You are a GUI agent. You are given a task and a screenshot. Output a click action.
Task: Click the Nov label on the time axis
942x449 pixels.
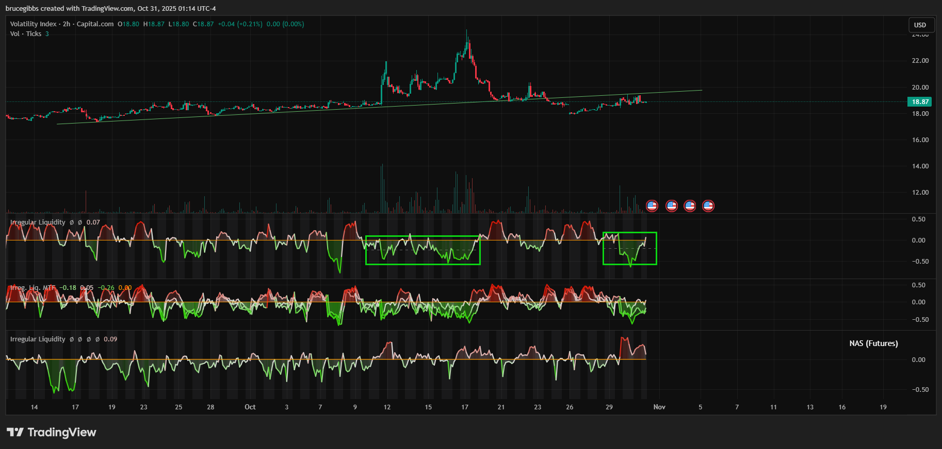(x=659, y=407)
